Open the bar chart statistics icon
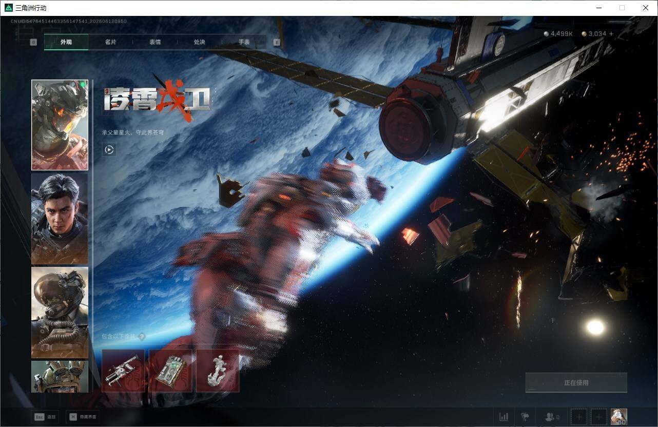Screen dimensions: 658x427 (504, 417)
